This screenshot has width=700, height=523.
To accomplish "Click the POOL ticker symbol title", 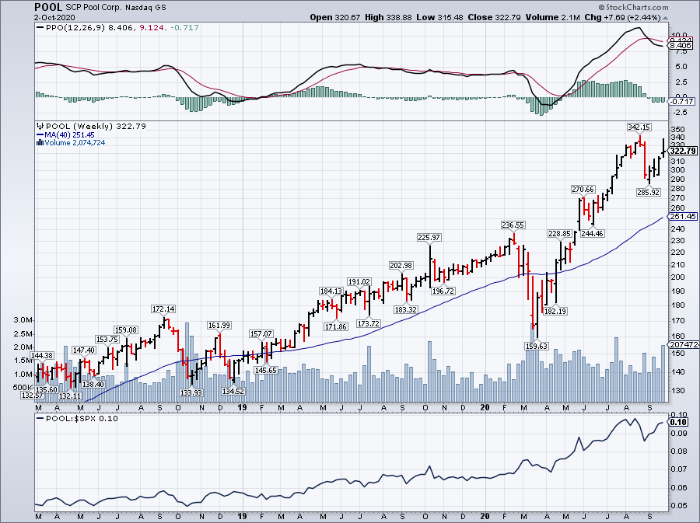I will pyautogui.click(x=49, y=8).
